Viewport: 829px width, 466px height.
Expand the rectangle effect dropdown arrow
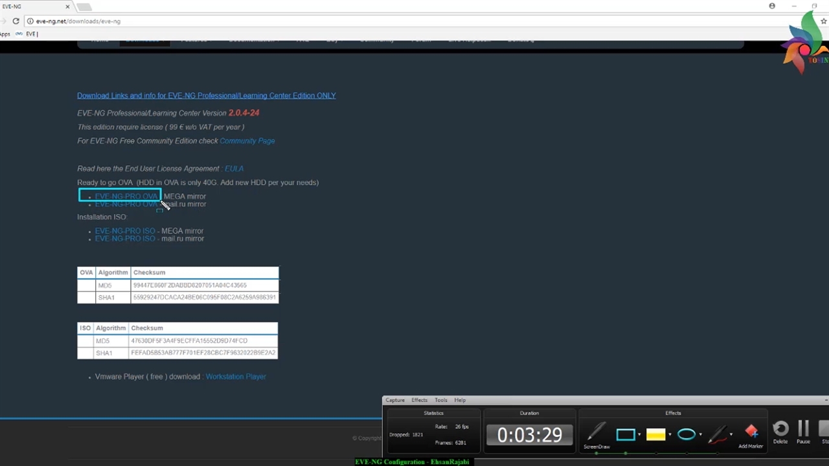click(x=639, y=434)
